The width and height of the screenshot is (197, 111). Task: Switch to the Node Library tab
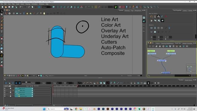click(188, 80)
